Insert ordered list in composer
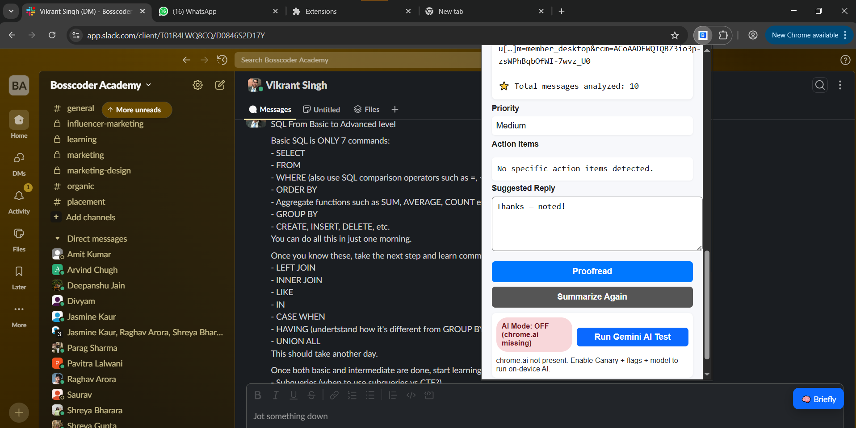 pos(352,395)
